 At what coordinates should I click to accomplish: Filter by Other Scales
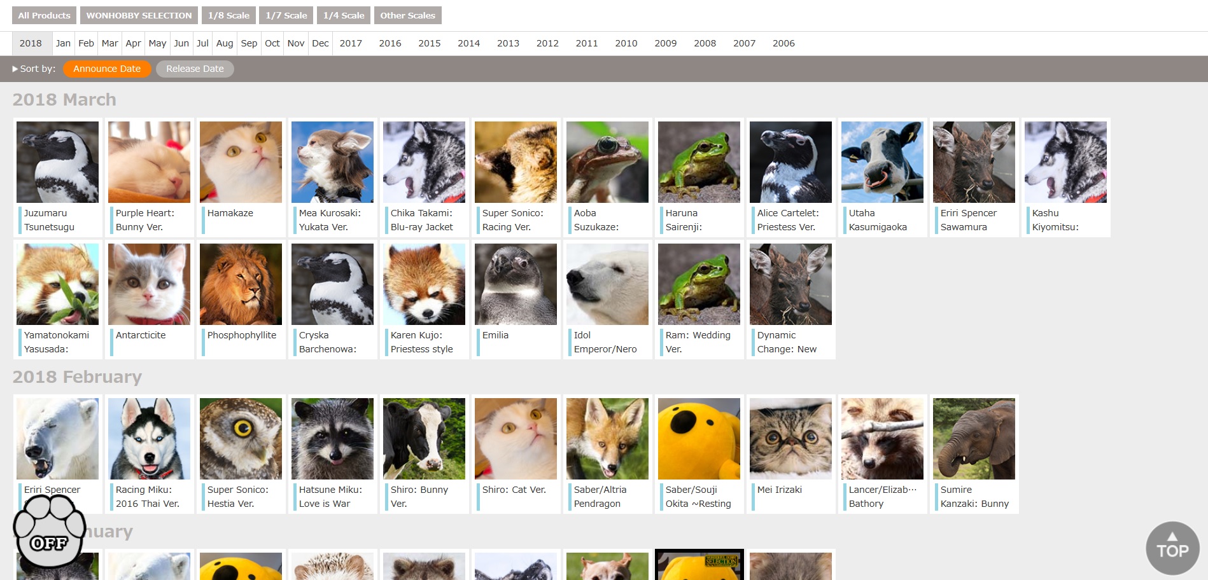click(408, 15)
